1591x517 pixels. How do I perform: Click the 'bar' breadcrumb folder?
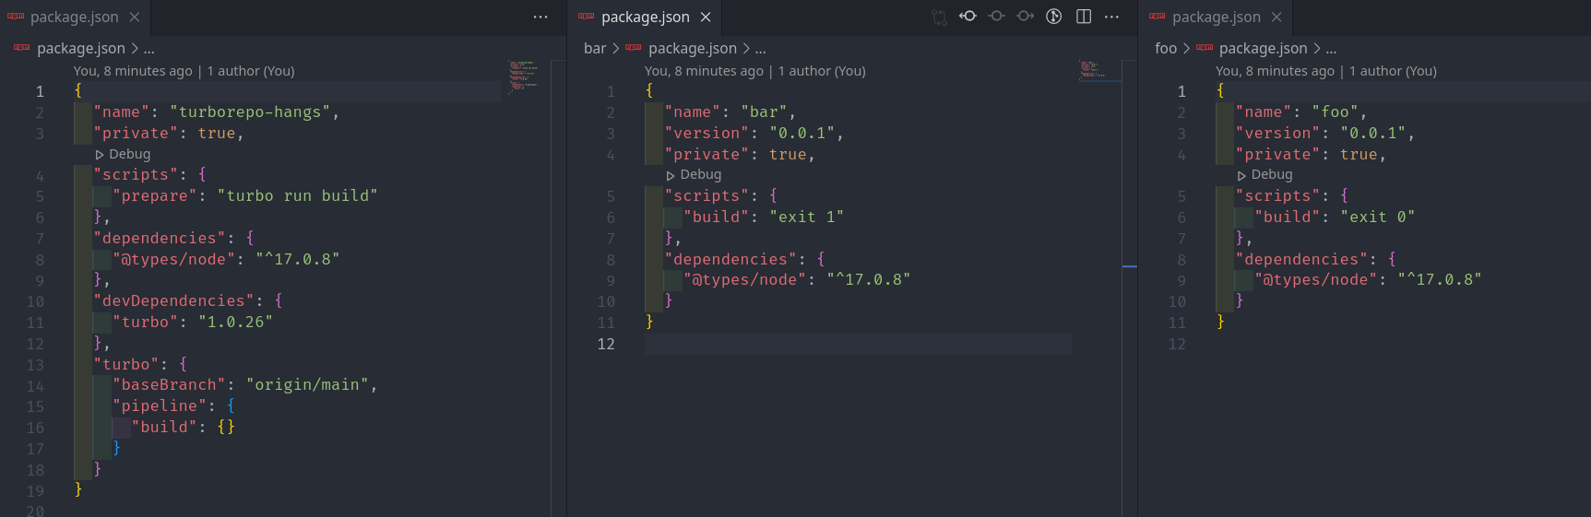[595, 48]
